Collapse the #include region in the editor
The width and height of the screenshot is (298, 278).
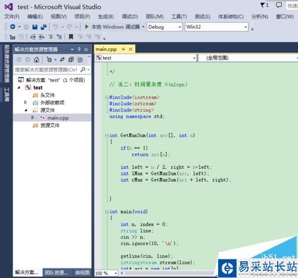point(107,97)
